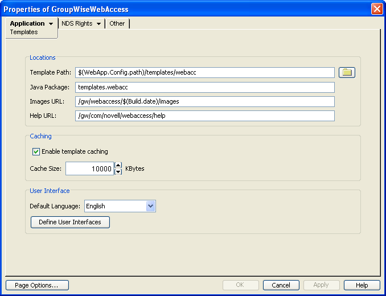Focus the Java Package input field

[x=205, y=87]
